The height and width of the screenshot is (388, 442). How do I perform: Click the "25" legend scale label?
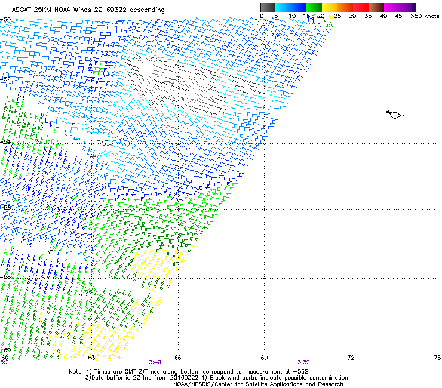337,16
